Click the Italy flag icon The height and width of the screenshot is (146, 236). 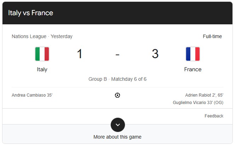coord(42,54)
